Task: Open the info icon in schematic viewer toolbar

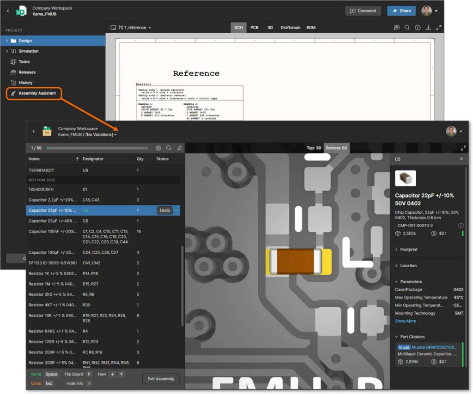Action: (418, 27)
